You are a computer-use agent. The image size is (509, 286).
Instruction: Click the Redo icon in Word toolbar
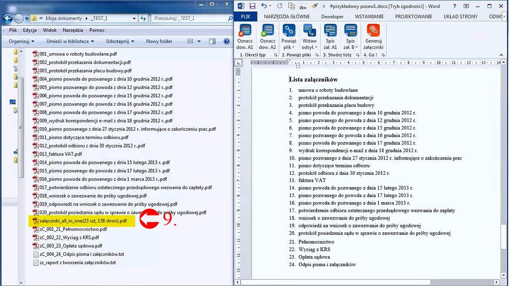point(279,6)
